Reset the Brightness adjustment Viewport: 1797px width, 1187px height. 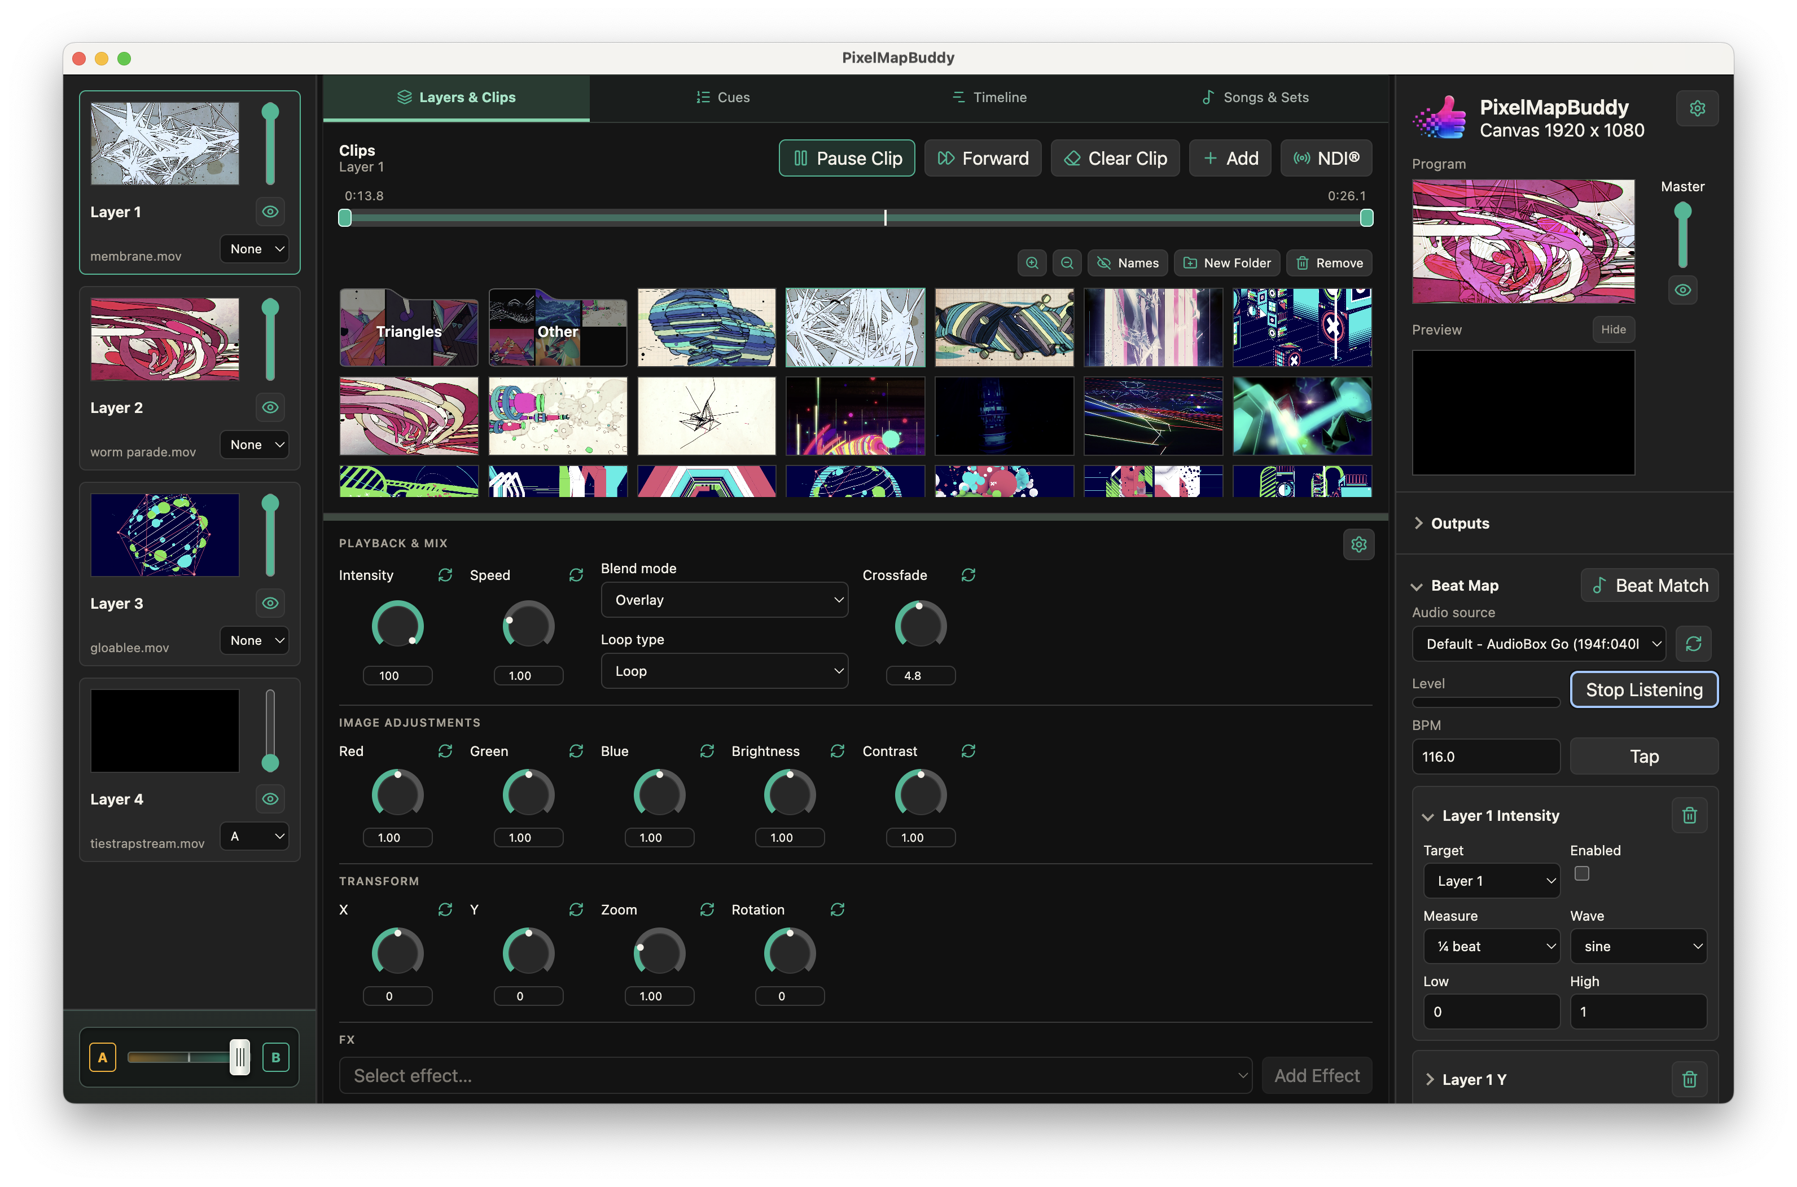click(837, 751)
